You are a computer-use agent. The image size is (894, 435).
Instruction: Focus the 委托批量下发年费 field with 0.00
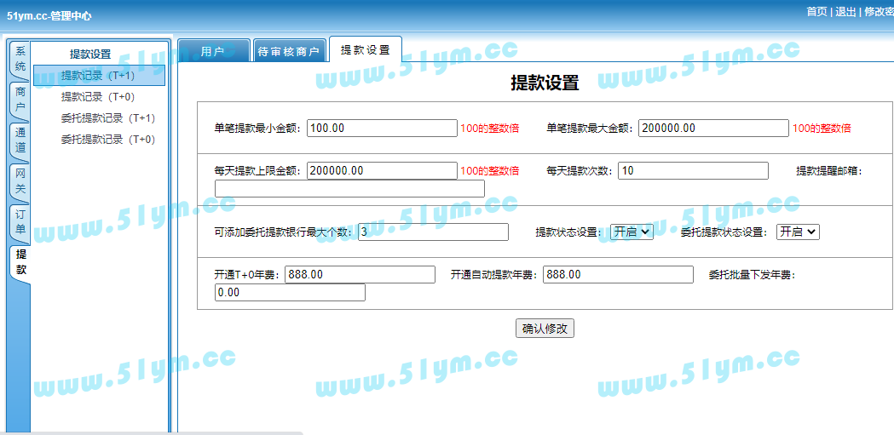click(x=290, y=293)
